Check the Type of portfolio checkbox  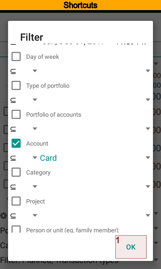(16, 85)
